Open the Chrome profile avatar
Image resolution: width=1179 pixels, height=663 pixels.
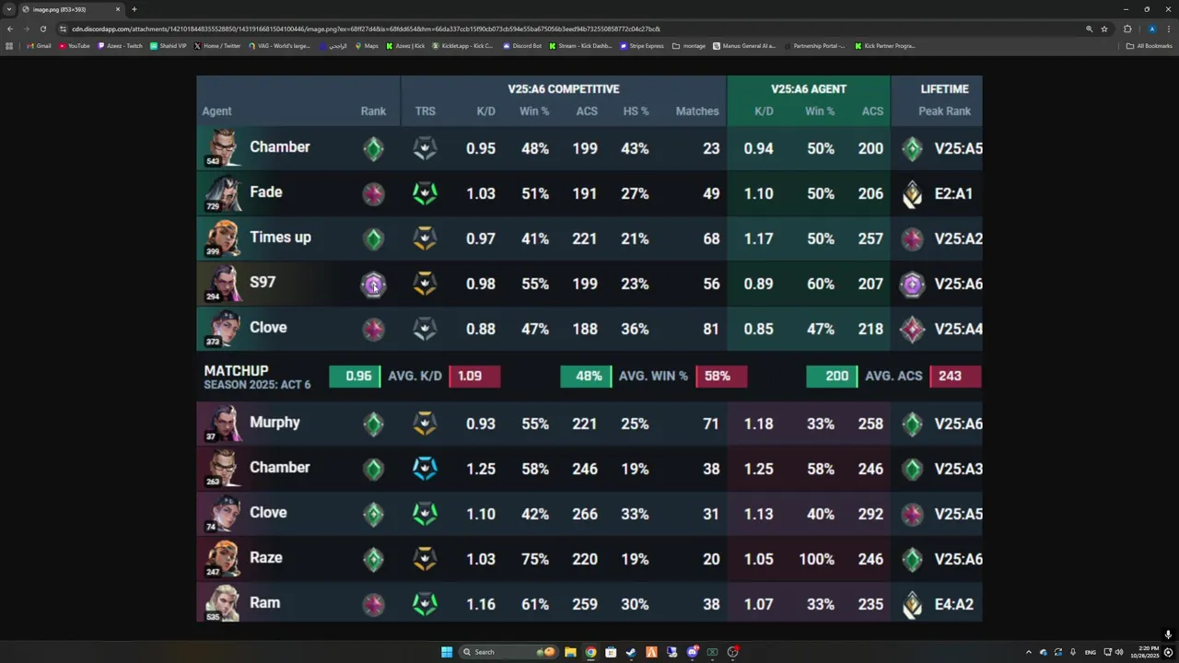point(1151,29)
